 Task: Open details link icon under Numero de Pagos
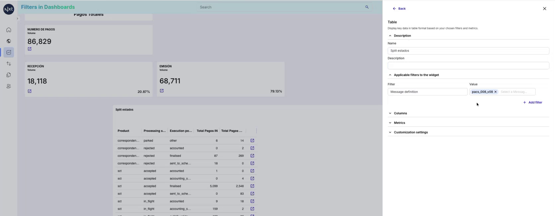[30, 49]
